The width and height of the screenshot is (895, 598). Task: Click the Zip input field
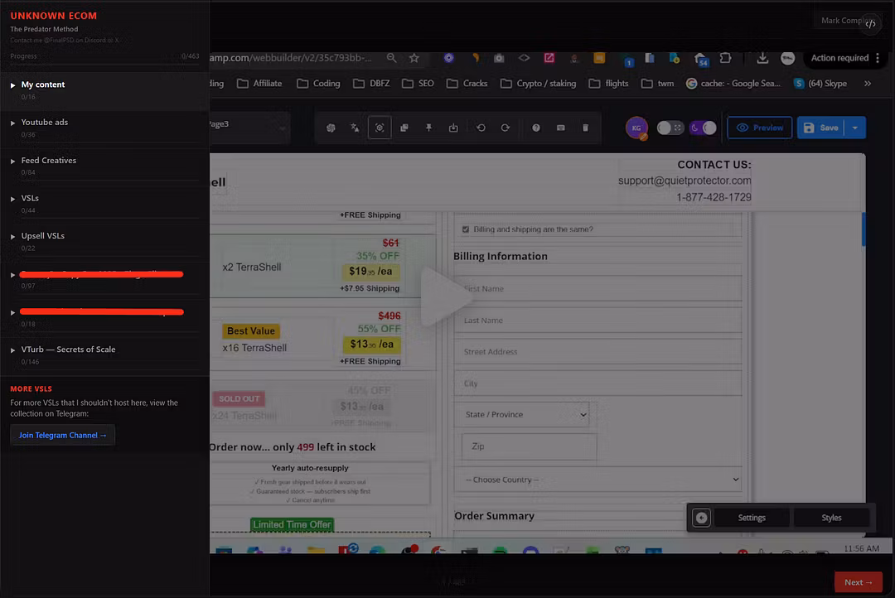pyautogui.click(x=529, y=446)
